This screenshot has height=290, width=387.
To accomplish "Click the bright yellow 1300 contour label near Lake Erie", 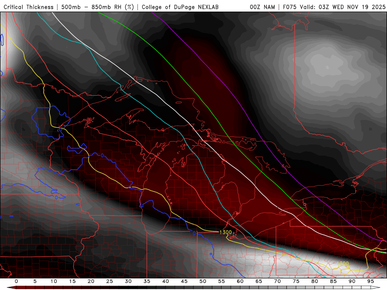I will [225, 232].
